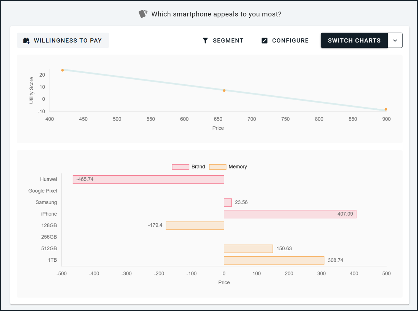This screenshot has height=311, width=418.
Task: Click the Huawei row label
Action: tap(48, 179)
